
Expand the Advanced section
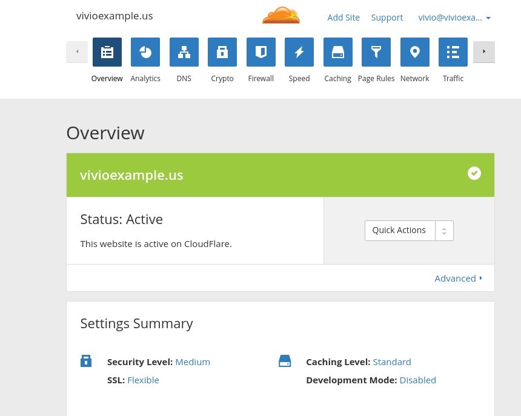[458, 278]
